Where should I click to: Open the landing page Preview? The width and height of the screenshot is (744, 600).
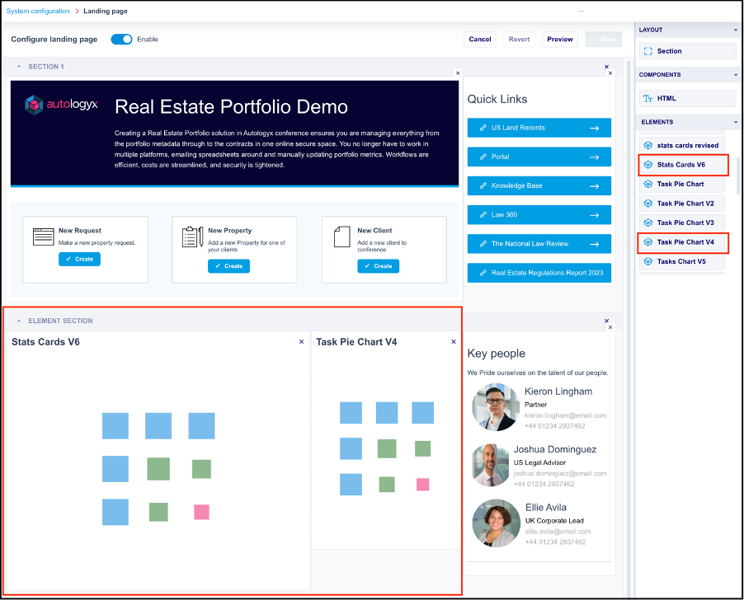pos(560,40)
